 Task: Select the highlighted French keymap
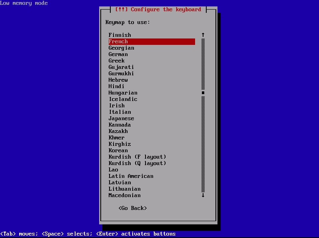coord(152,41)
